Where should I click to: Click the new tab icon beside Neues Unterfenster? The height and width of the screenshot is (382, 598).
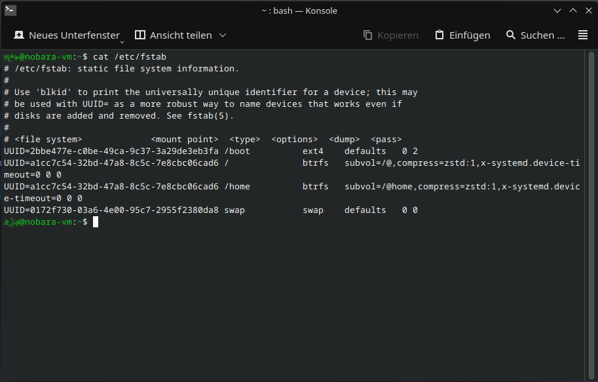tap(19, 35)
